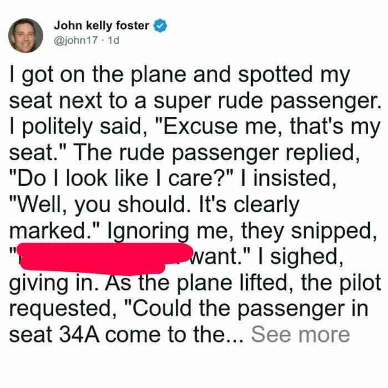Click the words 'The rude passenger replied,'

click(x=216, y=153)
